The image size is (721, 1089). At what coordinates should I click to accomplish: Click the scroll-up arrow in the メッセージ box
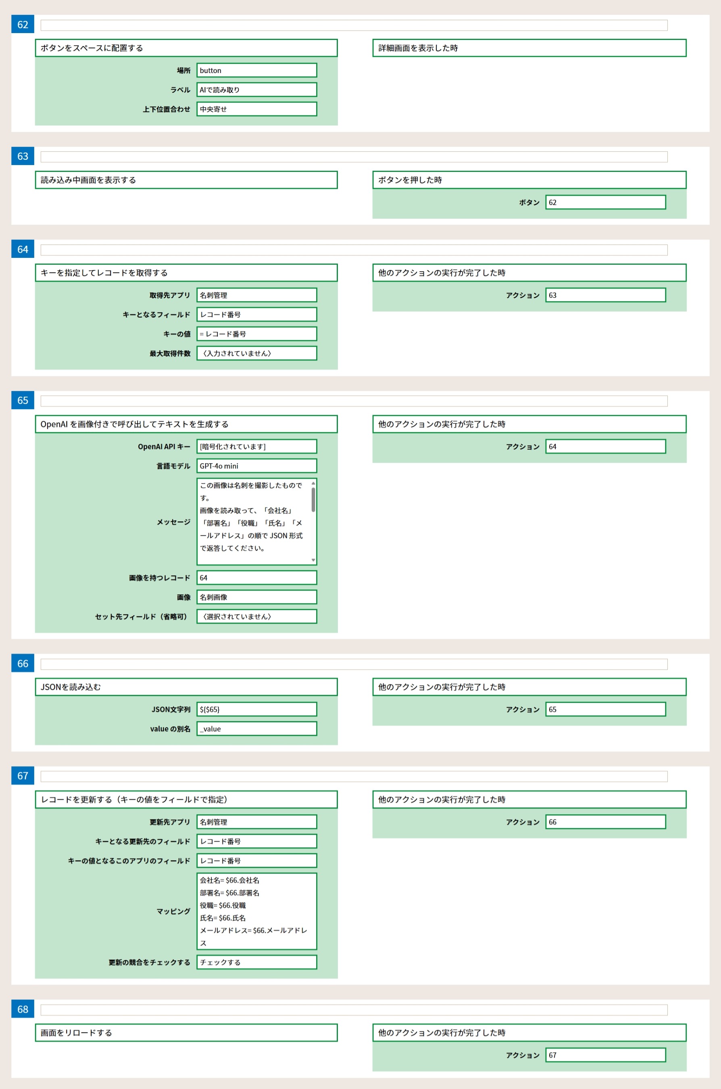(313, 483)
